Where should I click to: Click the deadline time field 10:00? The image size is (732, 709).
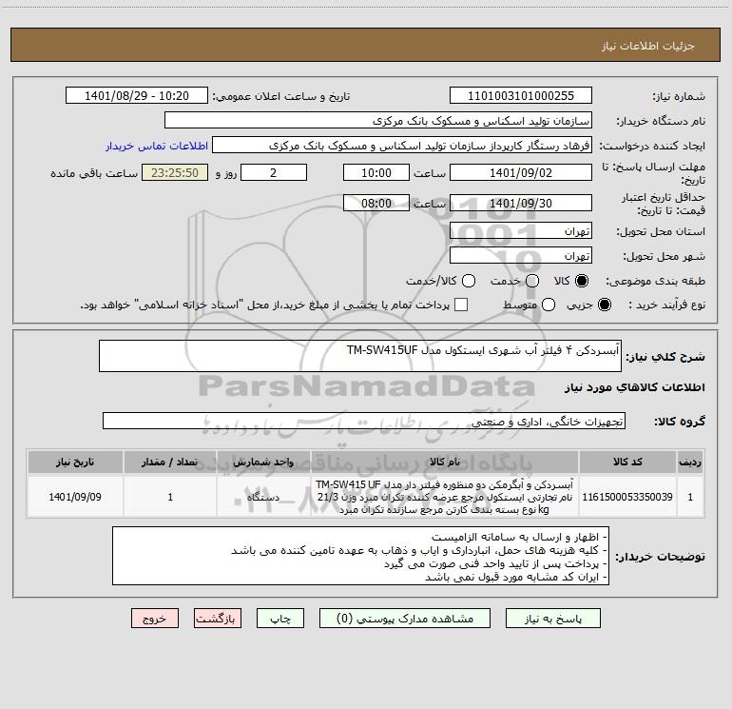click(x=376, y=172)
